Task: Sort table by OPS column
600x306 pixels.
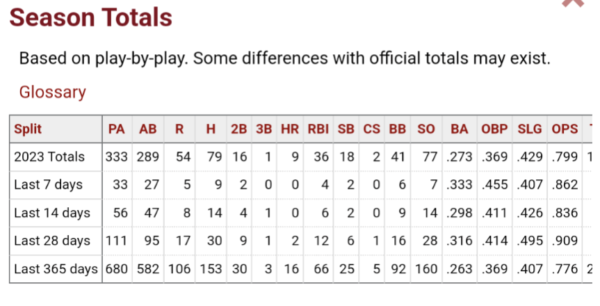Action: tap(565, 129)
